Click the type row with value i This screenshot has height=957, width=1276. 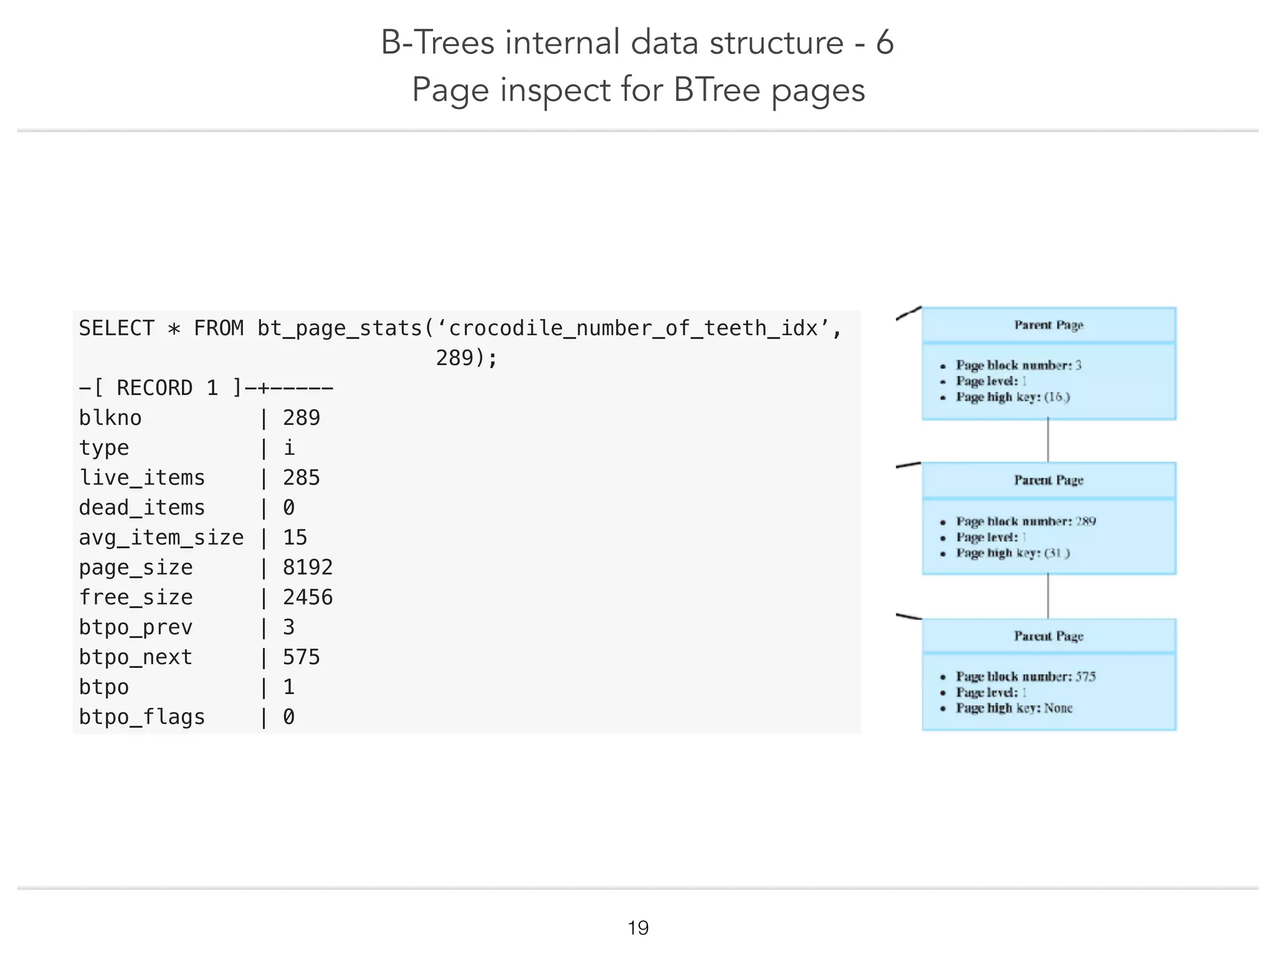(187, 448)
